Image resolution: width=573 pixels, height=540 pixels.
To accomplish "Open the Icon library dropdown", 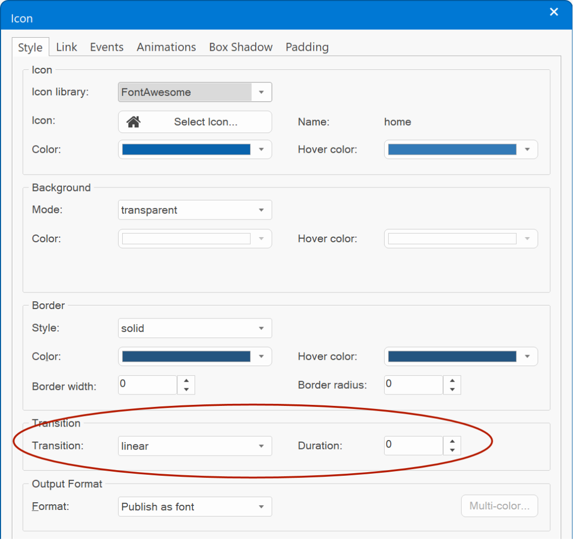I will click(195, 92).
